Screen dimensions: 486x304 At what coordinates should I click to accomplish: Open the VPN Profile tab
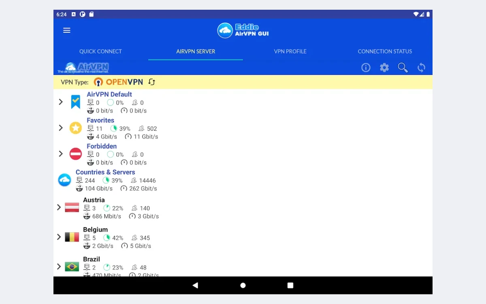click(290, 51)
